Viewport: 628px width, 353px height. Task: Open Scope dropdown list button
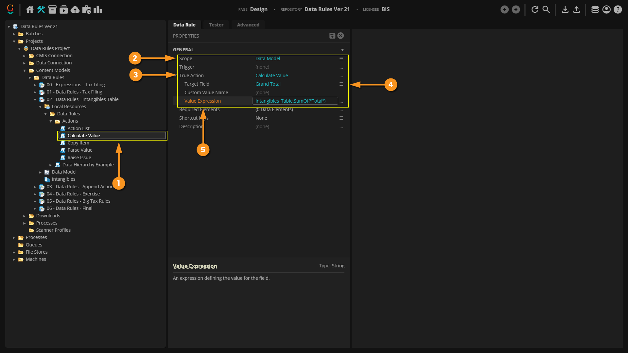[x=341, y=59]
